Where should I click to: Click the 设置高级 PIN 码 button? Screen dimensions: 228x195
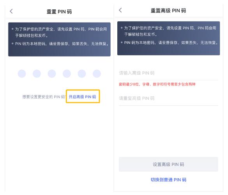(168, 164)
